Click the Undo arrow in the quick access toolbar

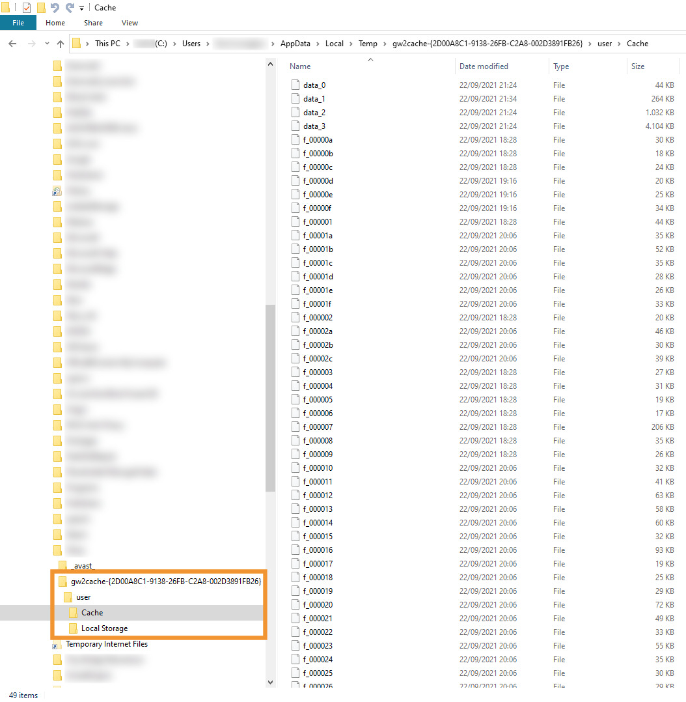coord(55,8)
